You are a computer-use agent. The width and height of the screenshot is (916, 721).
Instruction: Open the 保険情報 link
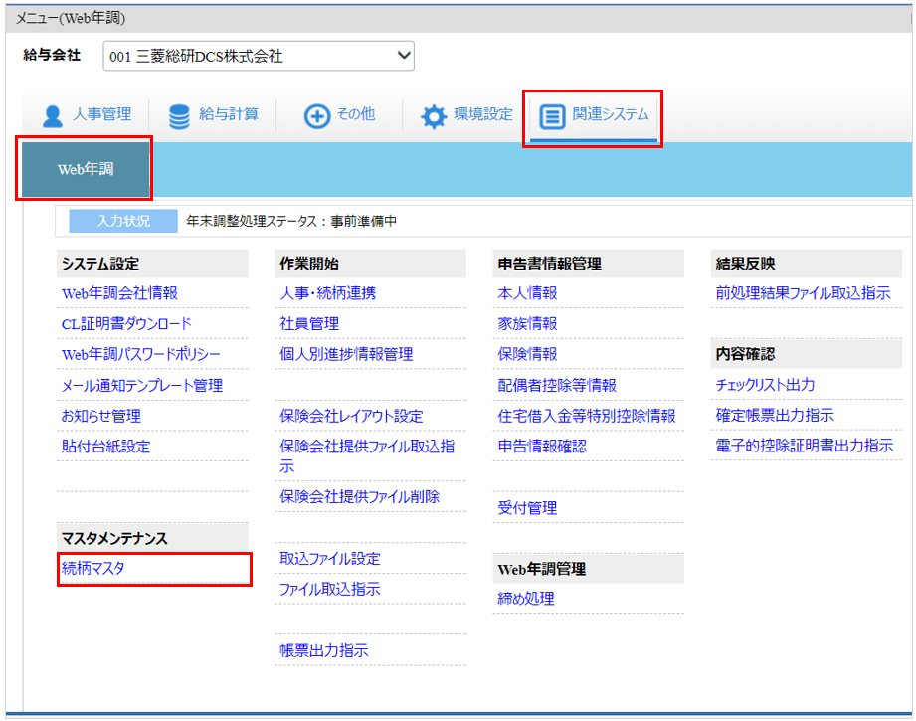point(527,355)
